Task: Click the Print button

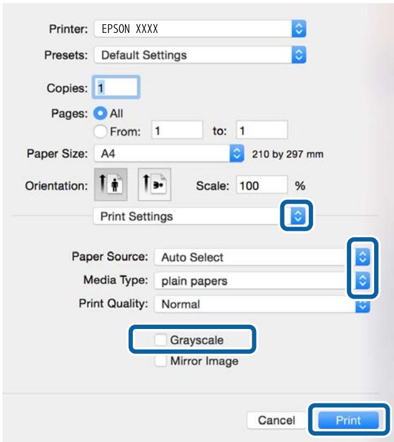Action: [349, 420]
